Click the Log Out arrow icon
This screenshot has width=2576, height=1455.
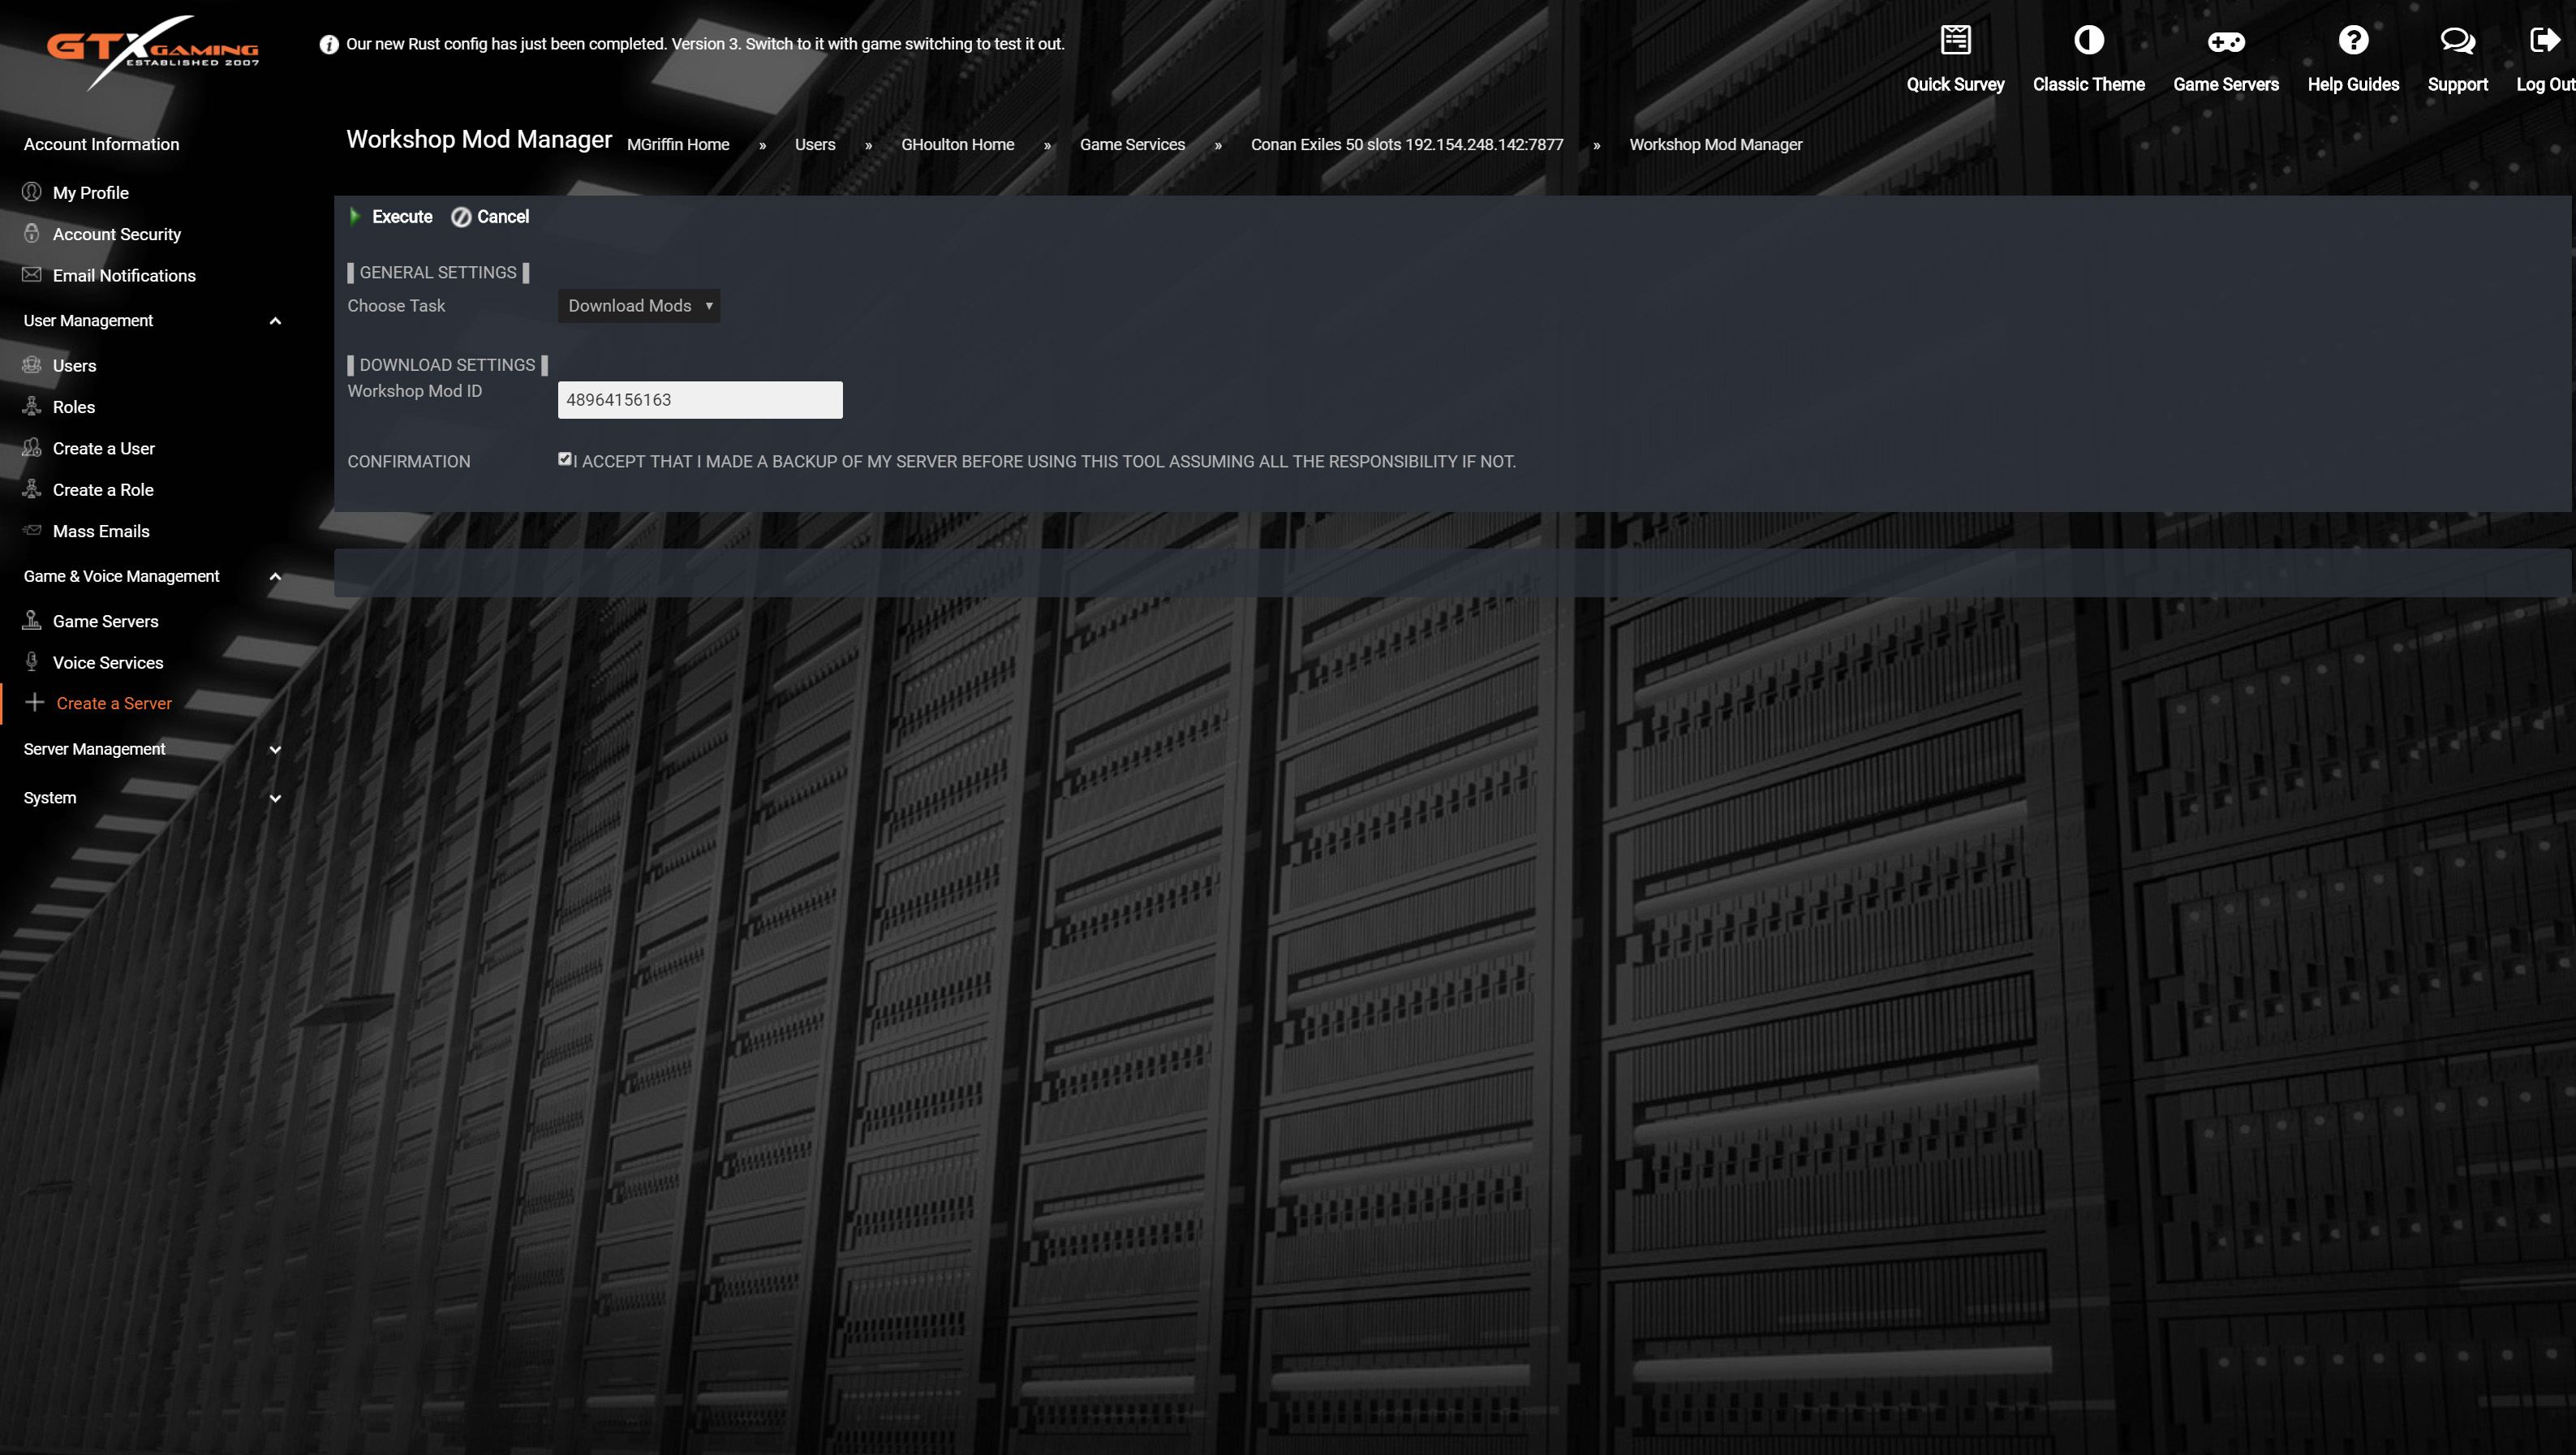[2544, 40]
